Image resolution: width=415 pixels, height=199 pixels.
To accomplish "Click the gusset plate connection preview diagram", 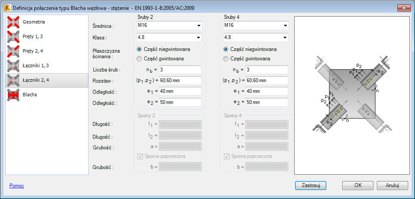I will coord(352,95).
